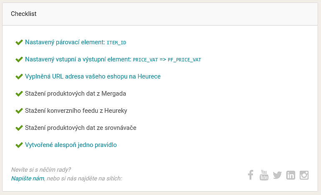Click checkmark beside Nastavený párovací element
Image resolution: width=321 pixels, height=195 pixels.
click(19, 43)
